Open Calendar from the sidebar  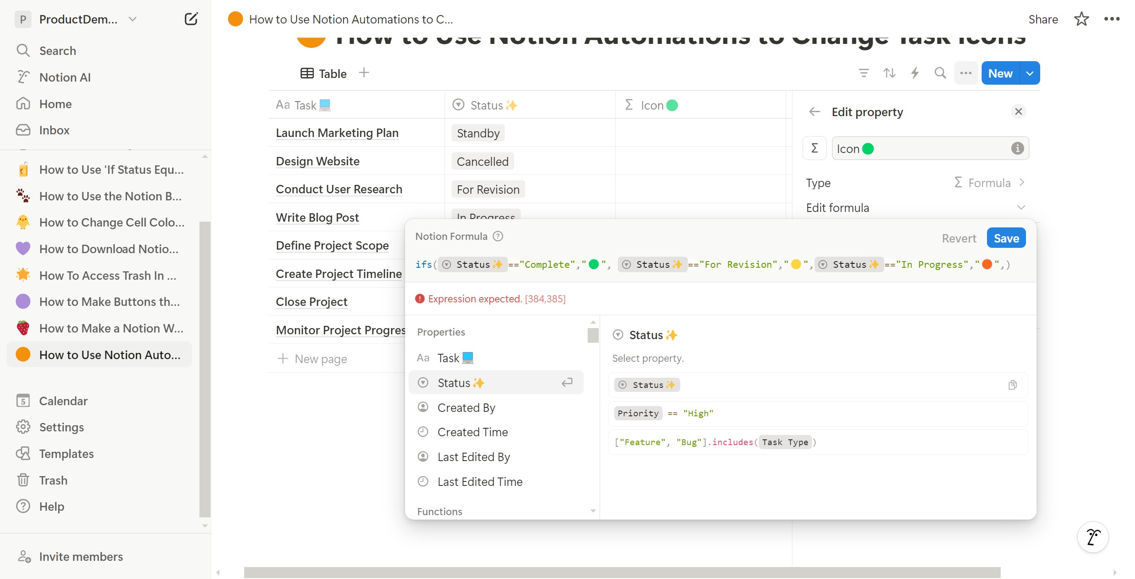point(63,401)
